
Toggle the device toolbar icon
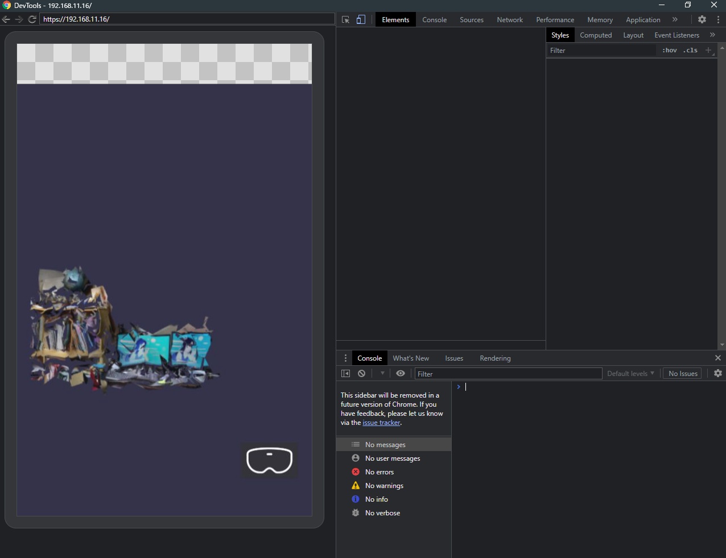361,19
